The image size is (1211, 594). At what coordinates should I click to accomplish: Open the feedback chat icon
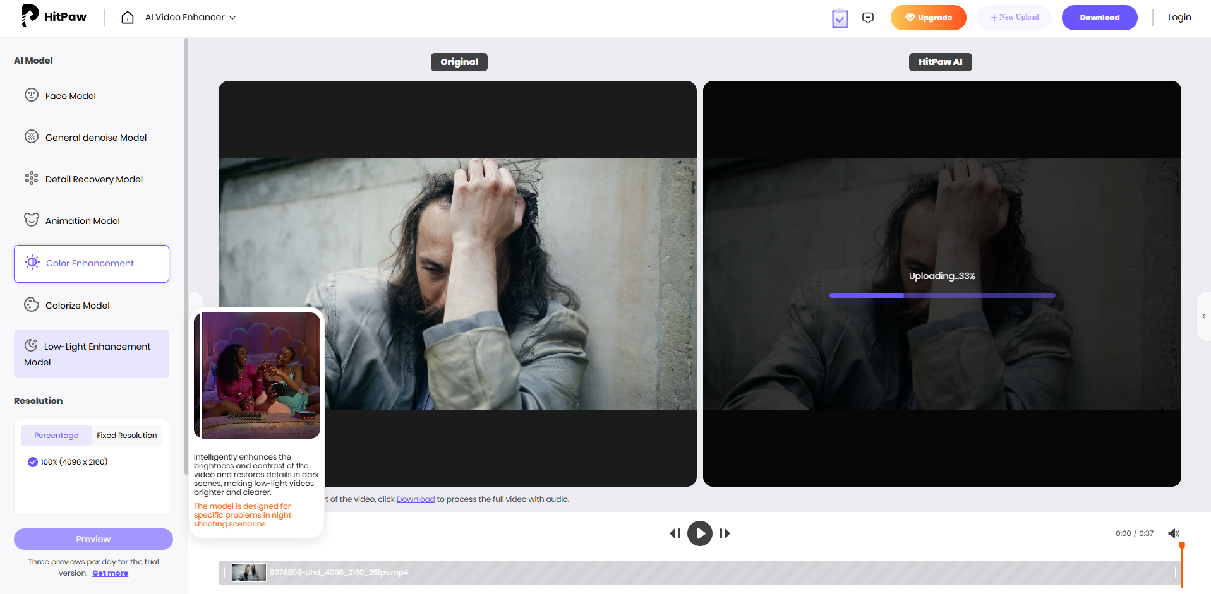tap(867, 17)
